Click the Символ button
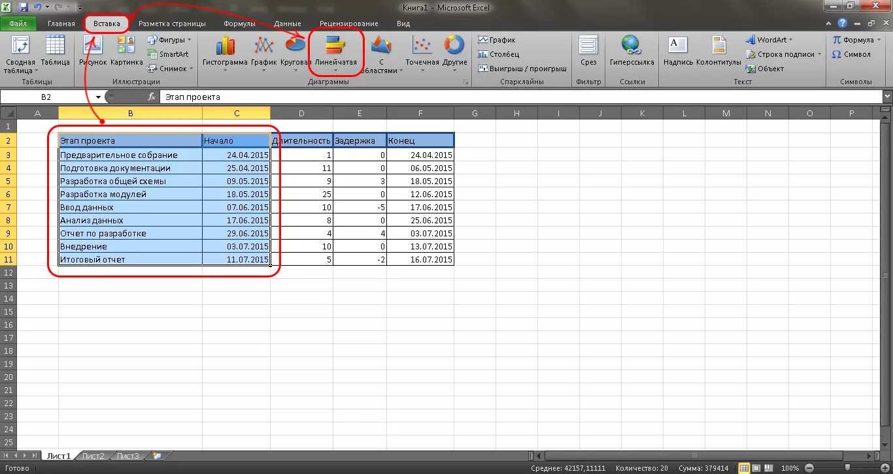The width and height of the screenshot is (893, 474). click(851, 54)
